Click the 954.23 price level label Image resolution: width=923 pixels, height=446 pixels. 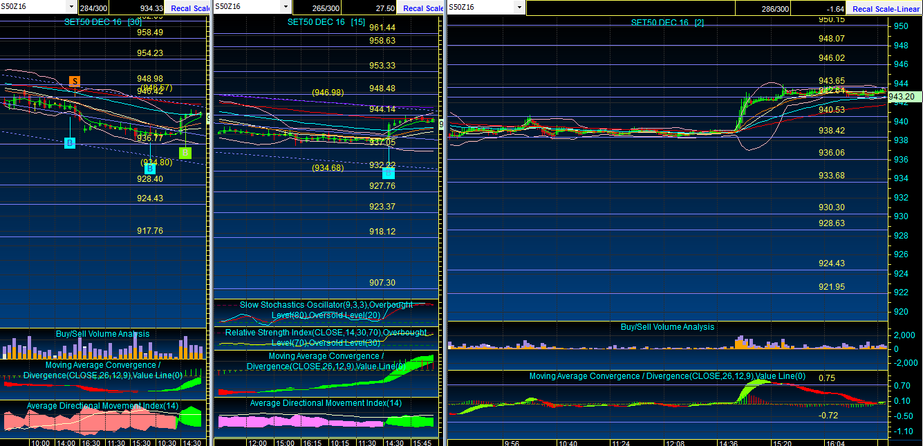[x=150, y=53]
